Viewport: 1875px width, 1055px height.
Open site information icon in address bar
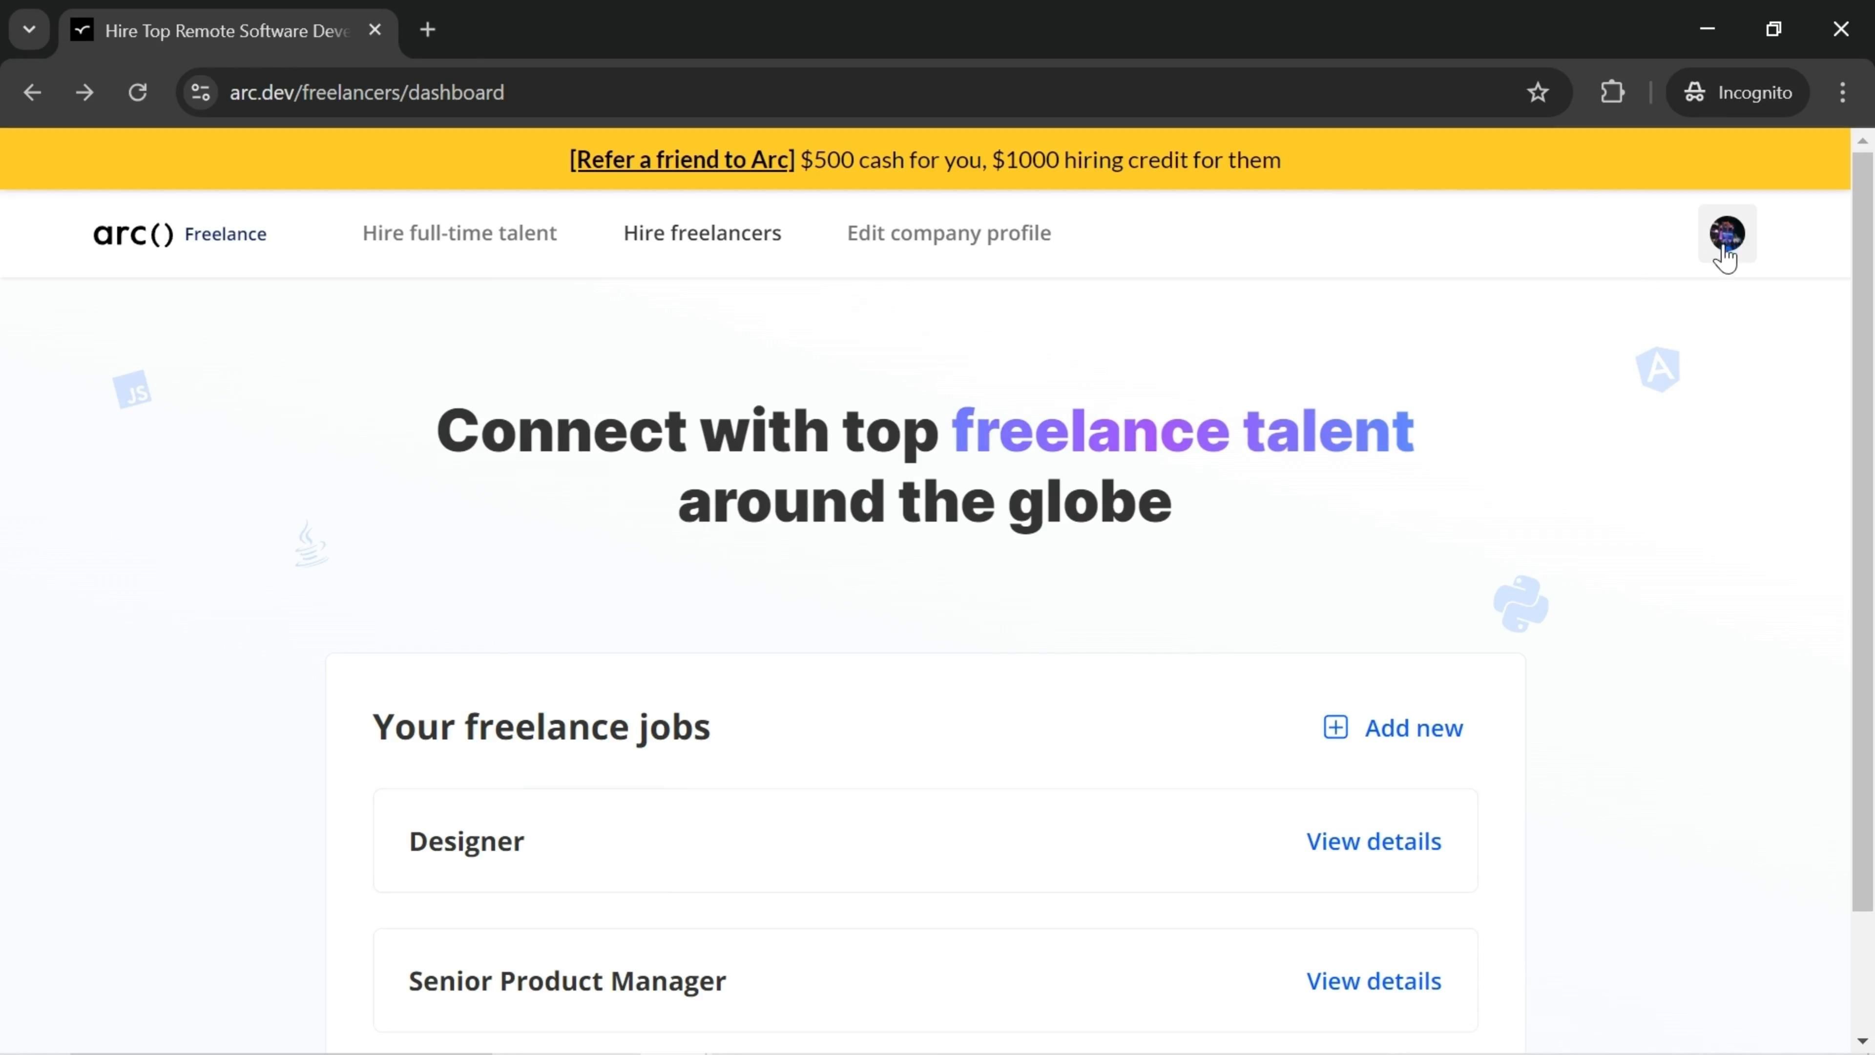click(200, 92)
